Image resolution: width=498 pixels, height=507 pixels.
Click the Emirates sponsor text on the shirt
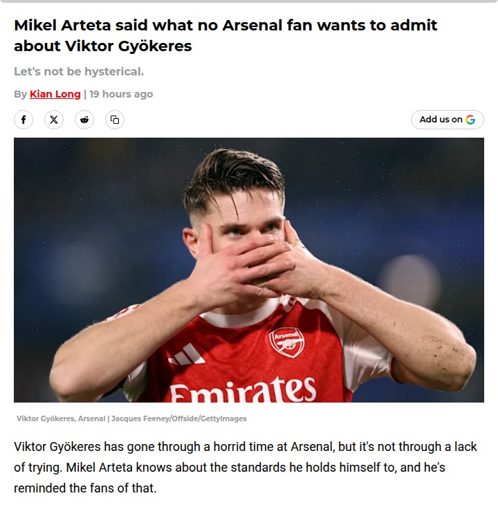242,391
